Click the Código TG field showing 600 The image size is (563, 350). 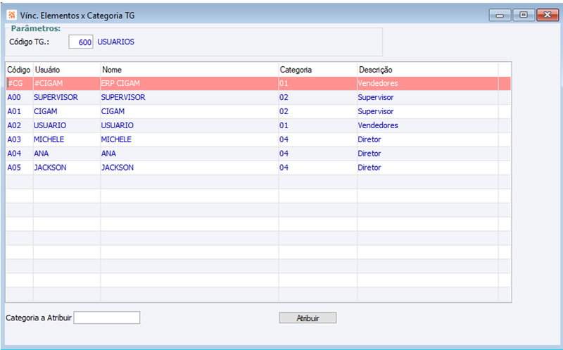click(x=81, y=42)
